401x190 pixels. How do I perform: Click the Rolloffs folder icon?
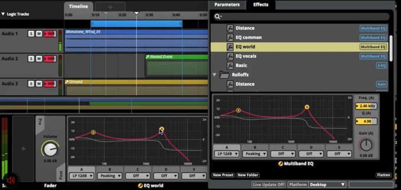tap(224, 75)
